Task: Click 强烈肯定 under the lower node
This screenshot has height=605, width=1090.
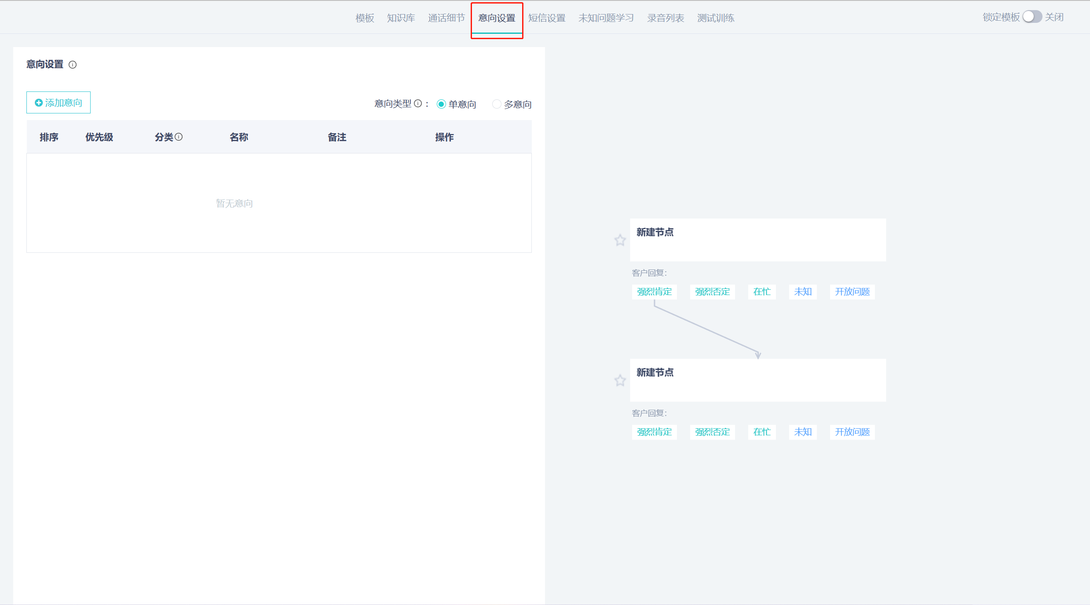Action: coord(655,432)
